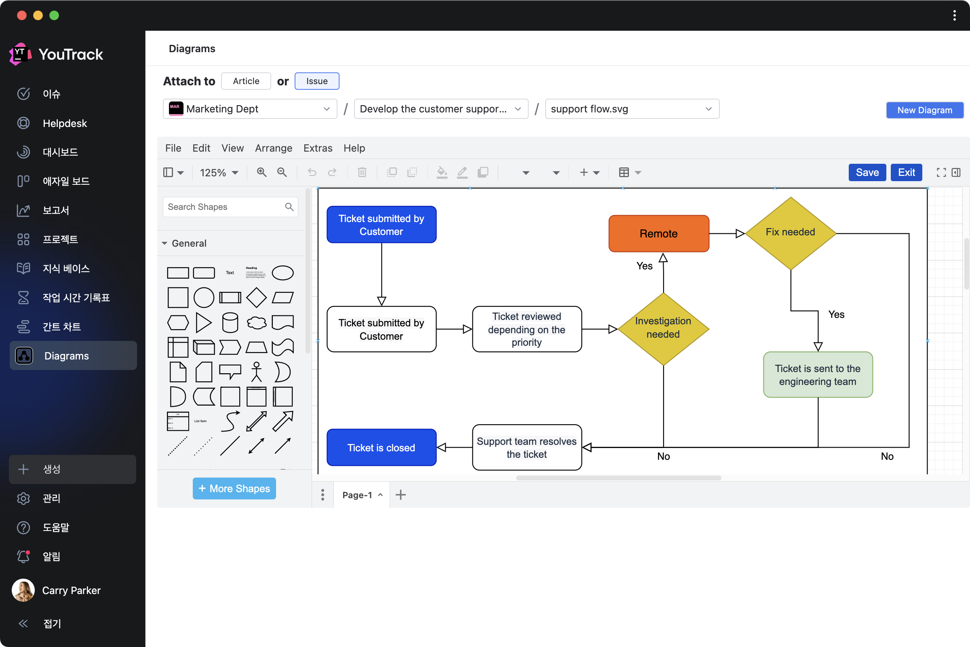Select the diamond shape in General

point(256,298)
